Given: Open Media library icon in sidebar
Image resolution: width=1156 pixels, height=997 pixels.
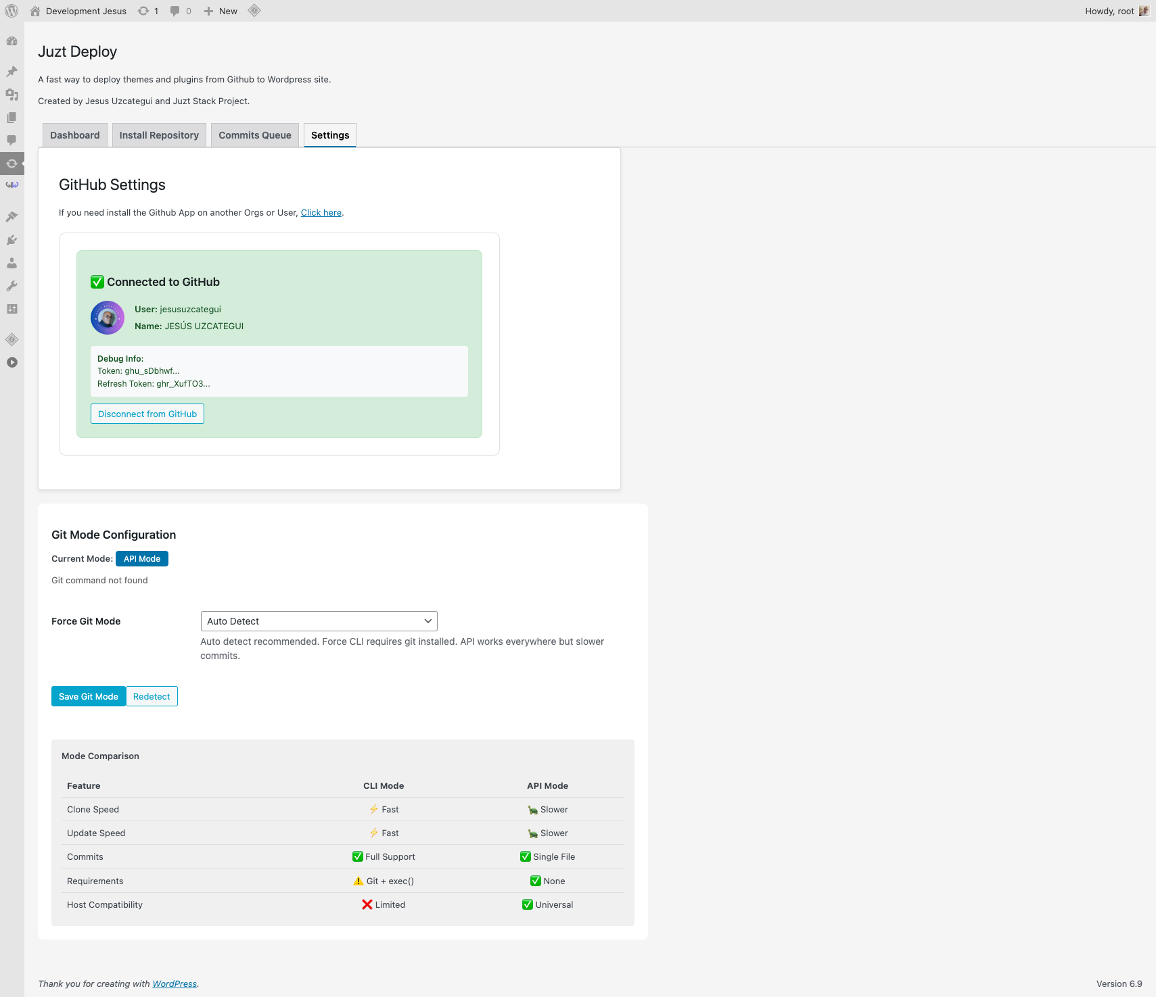Looking at the screenshot, I should [11, 95].
